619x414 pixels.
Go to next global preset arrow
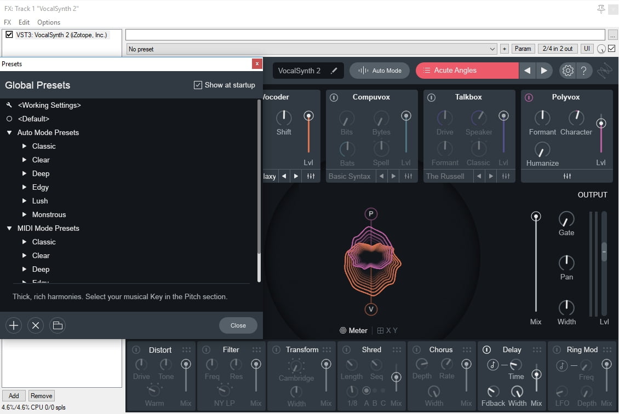543,71
